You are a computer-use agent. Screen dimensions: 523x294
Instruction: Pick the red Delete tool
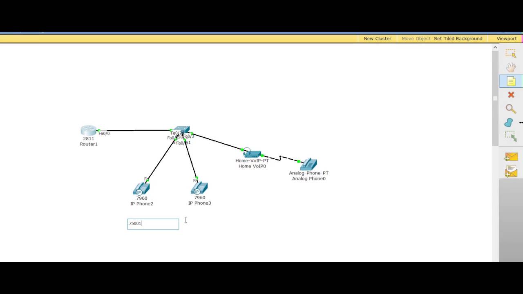point(511,95)
